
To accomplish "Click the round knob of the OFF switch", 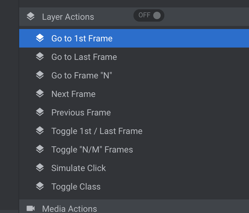I will pos(157,15).
